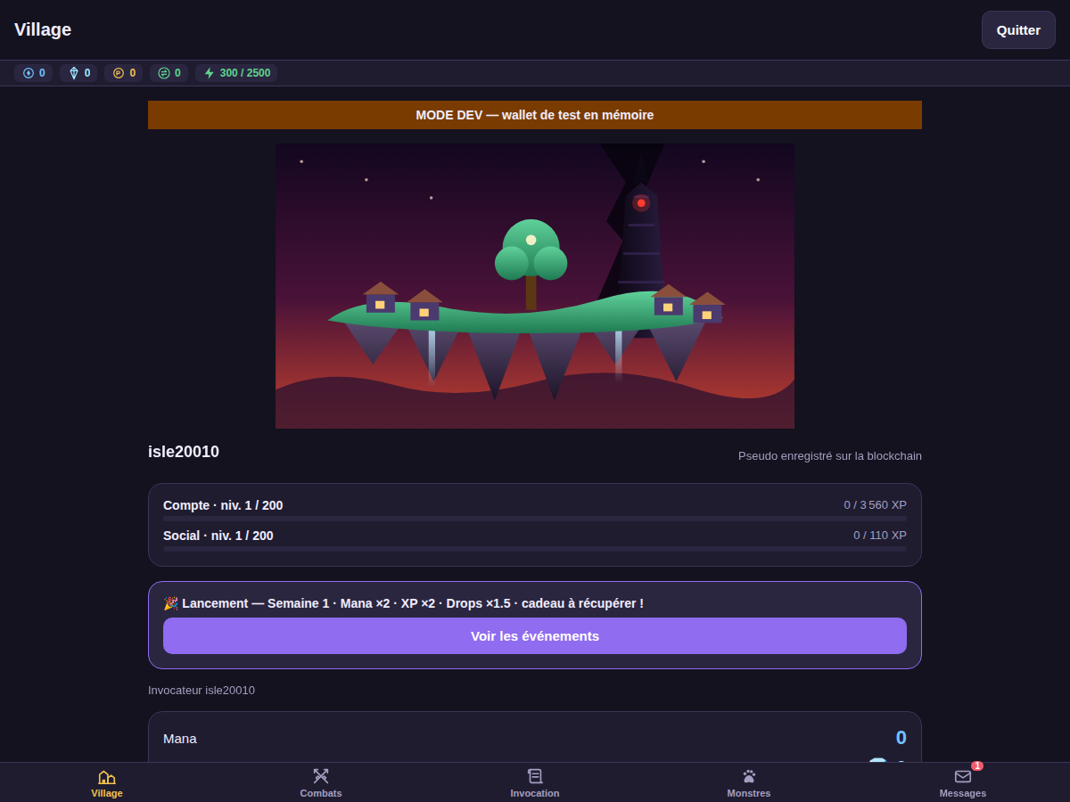Click the "Mana" label in the card
The width and height of the screenshot is (1070, 802).
click(x=180, y=738)
